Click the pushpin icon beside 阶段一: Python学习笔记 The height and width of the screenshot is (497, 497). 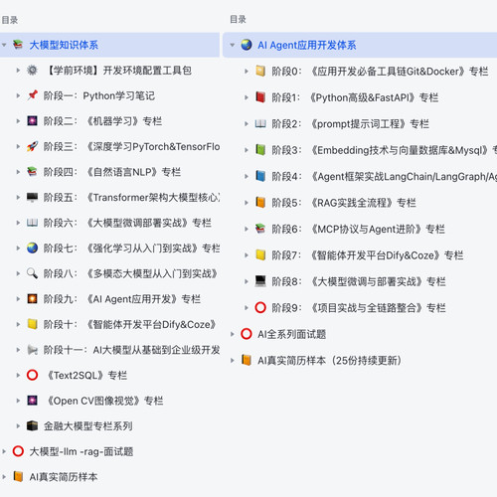[x=32, y=95]
